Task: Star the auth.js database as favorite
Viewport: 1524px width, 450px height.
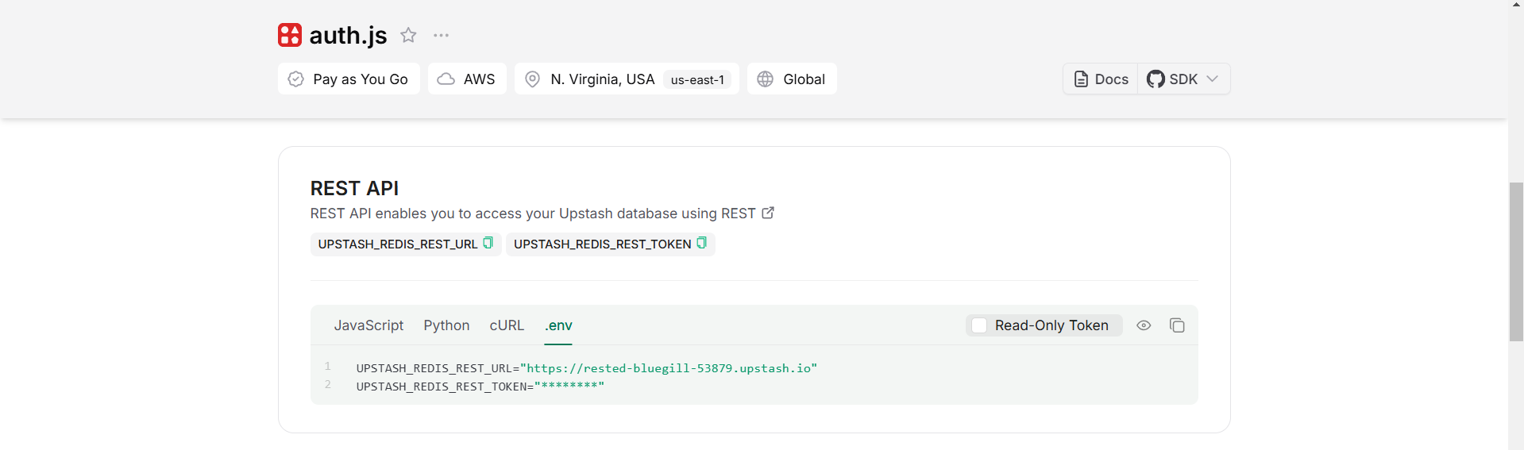Action: point(408,35)
